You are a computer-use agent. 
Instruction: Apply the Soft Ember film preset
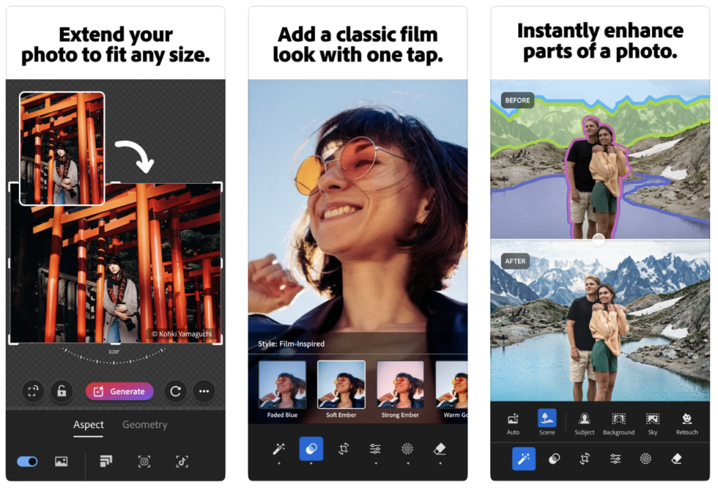coord(341,390)
